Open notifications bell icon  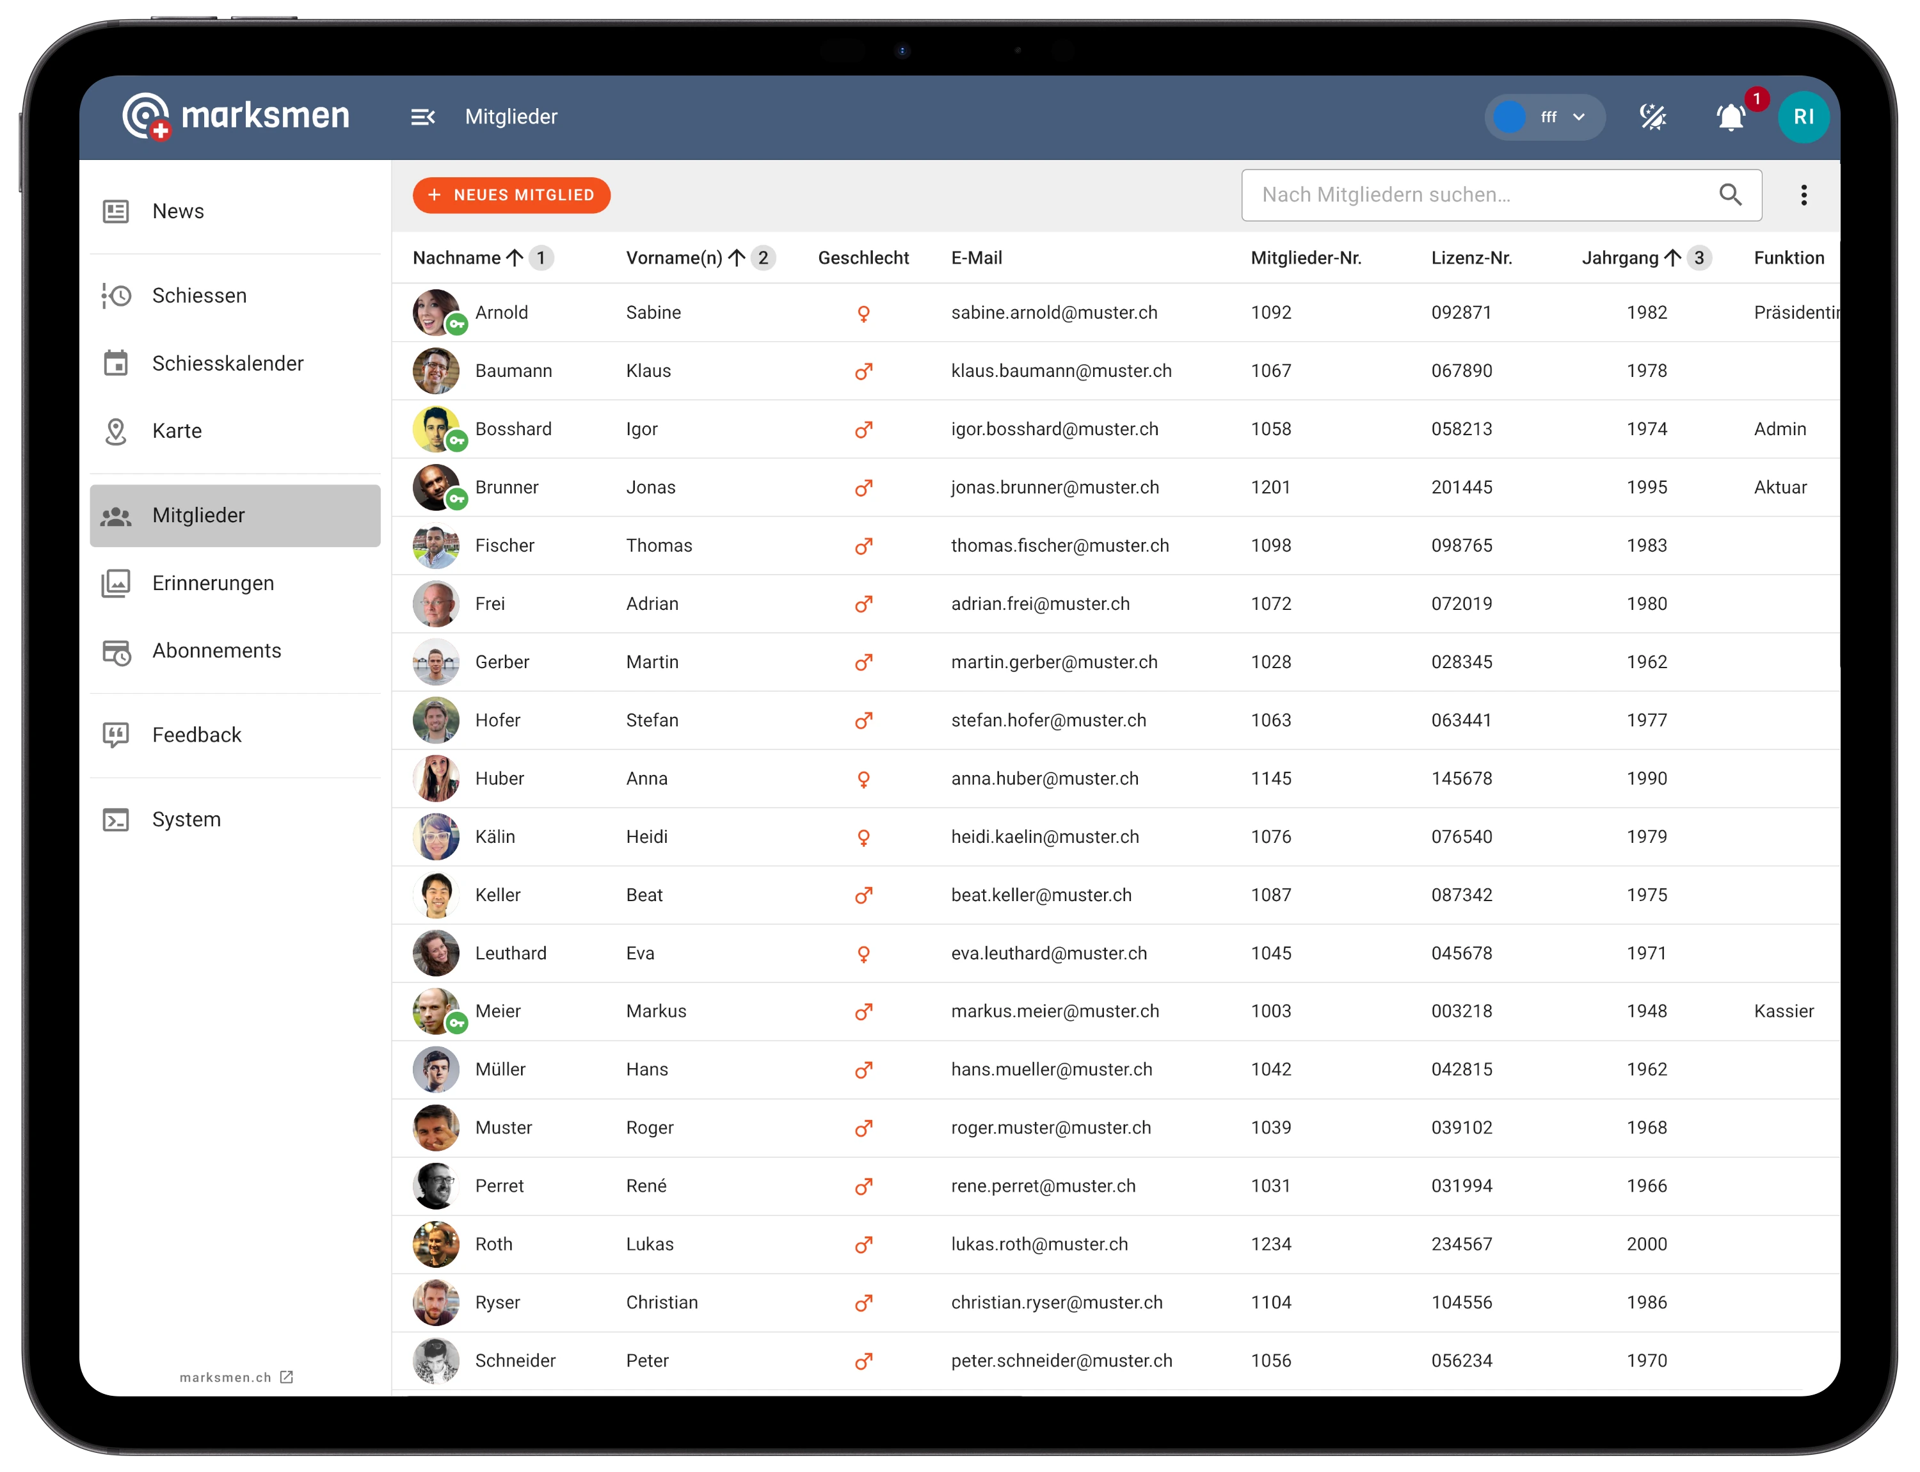(1731, 117)
